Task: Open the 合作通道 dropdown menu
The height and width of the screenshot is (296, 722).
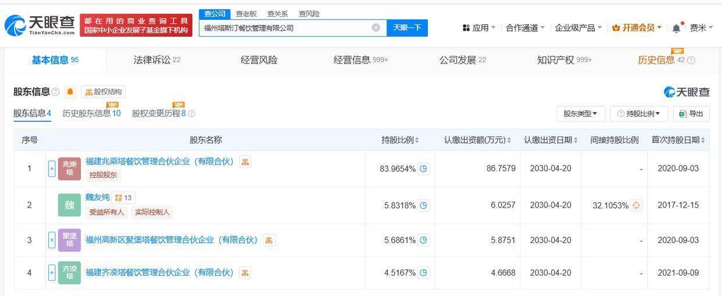Action: 526,28
